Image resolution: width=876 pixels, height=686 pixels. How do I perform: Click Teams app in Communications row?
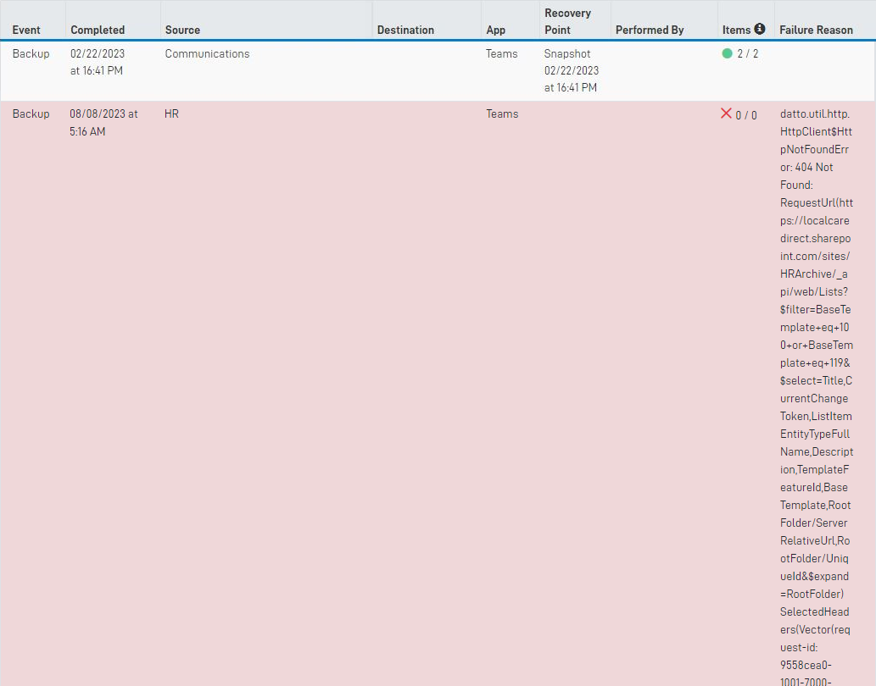coord(502,53)
